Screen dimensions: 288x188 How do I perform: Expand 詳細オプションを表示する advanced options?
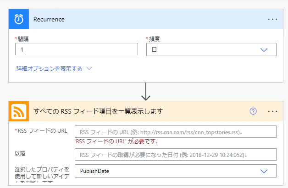[x=54, y=69]
